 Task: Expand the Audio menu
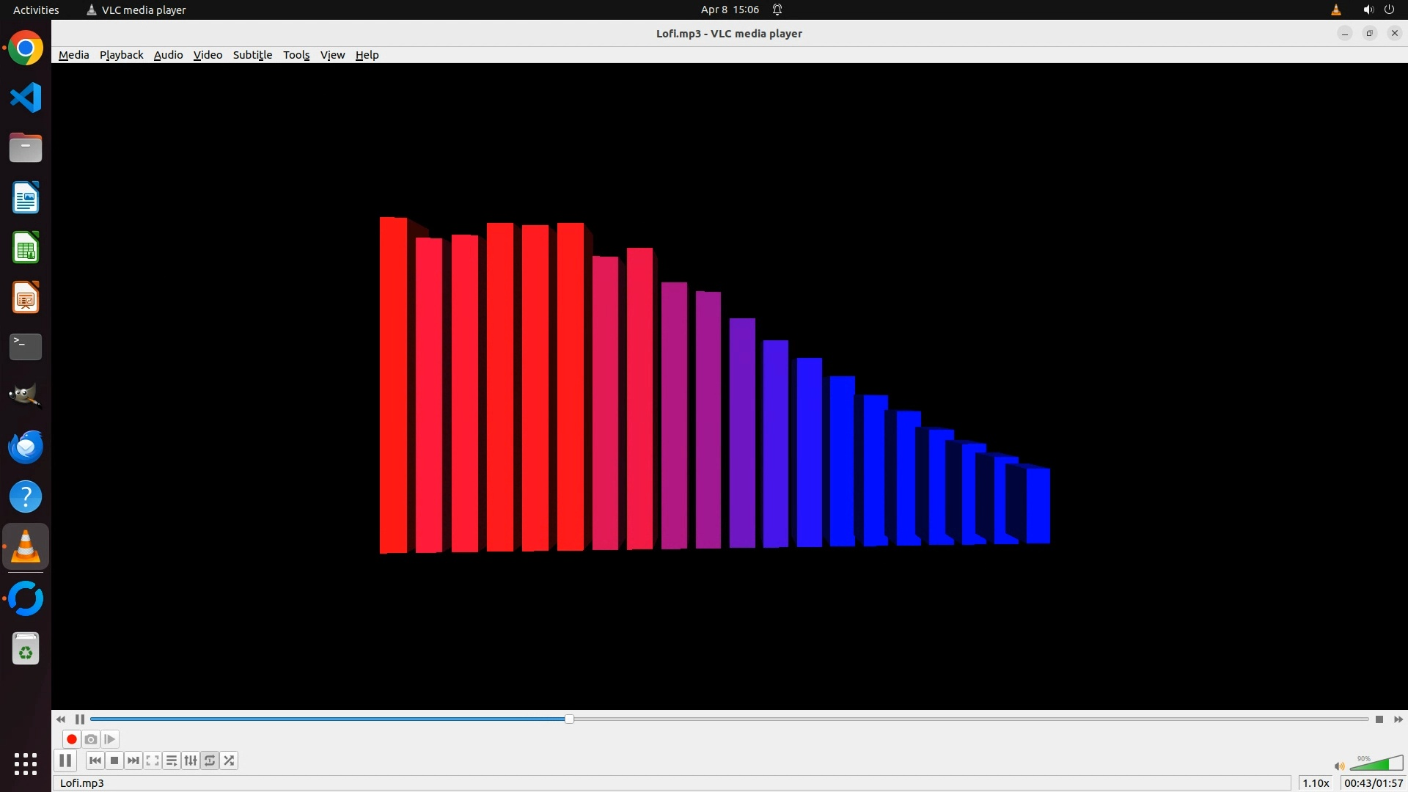(x=168, y=55)
